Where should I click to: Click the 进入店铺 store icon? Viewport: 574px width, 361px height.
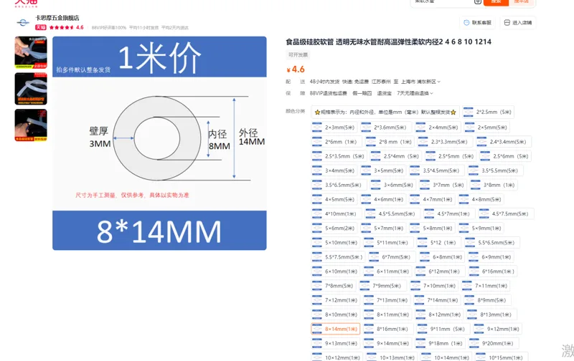[x=507, y=23]
